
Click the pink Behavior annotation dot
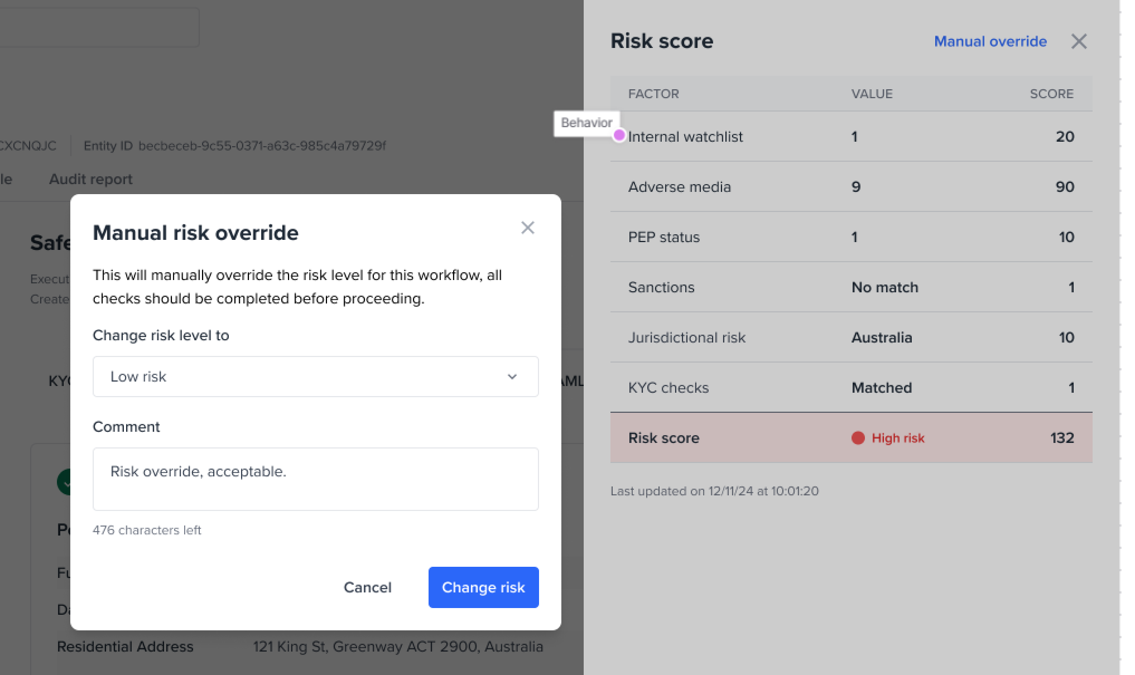[x=619, y=135]
